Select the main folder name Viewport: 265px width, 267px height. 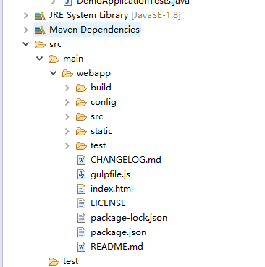pos(73,59)
